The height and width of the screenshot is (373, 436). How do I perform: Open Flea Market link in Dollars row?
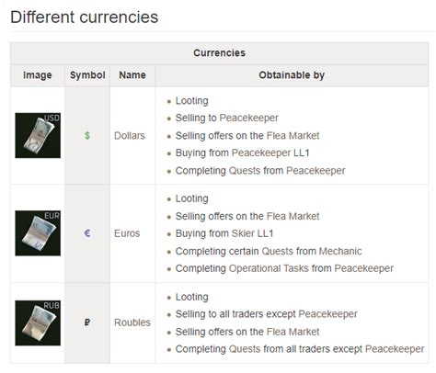coord(293,136)
